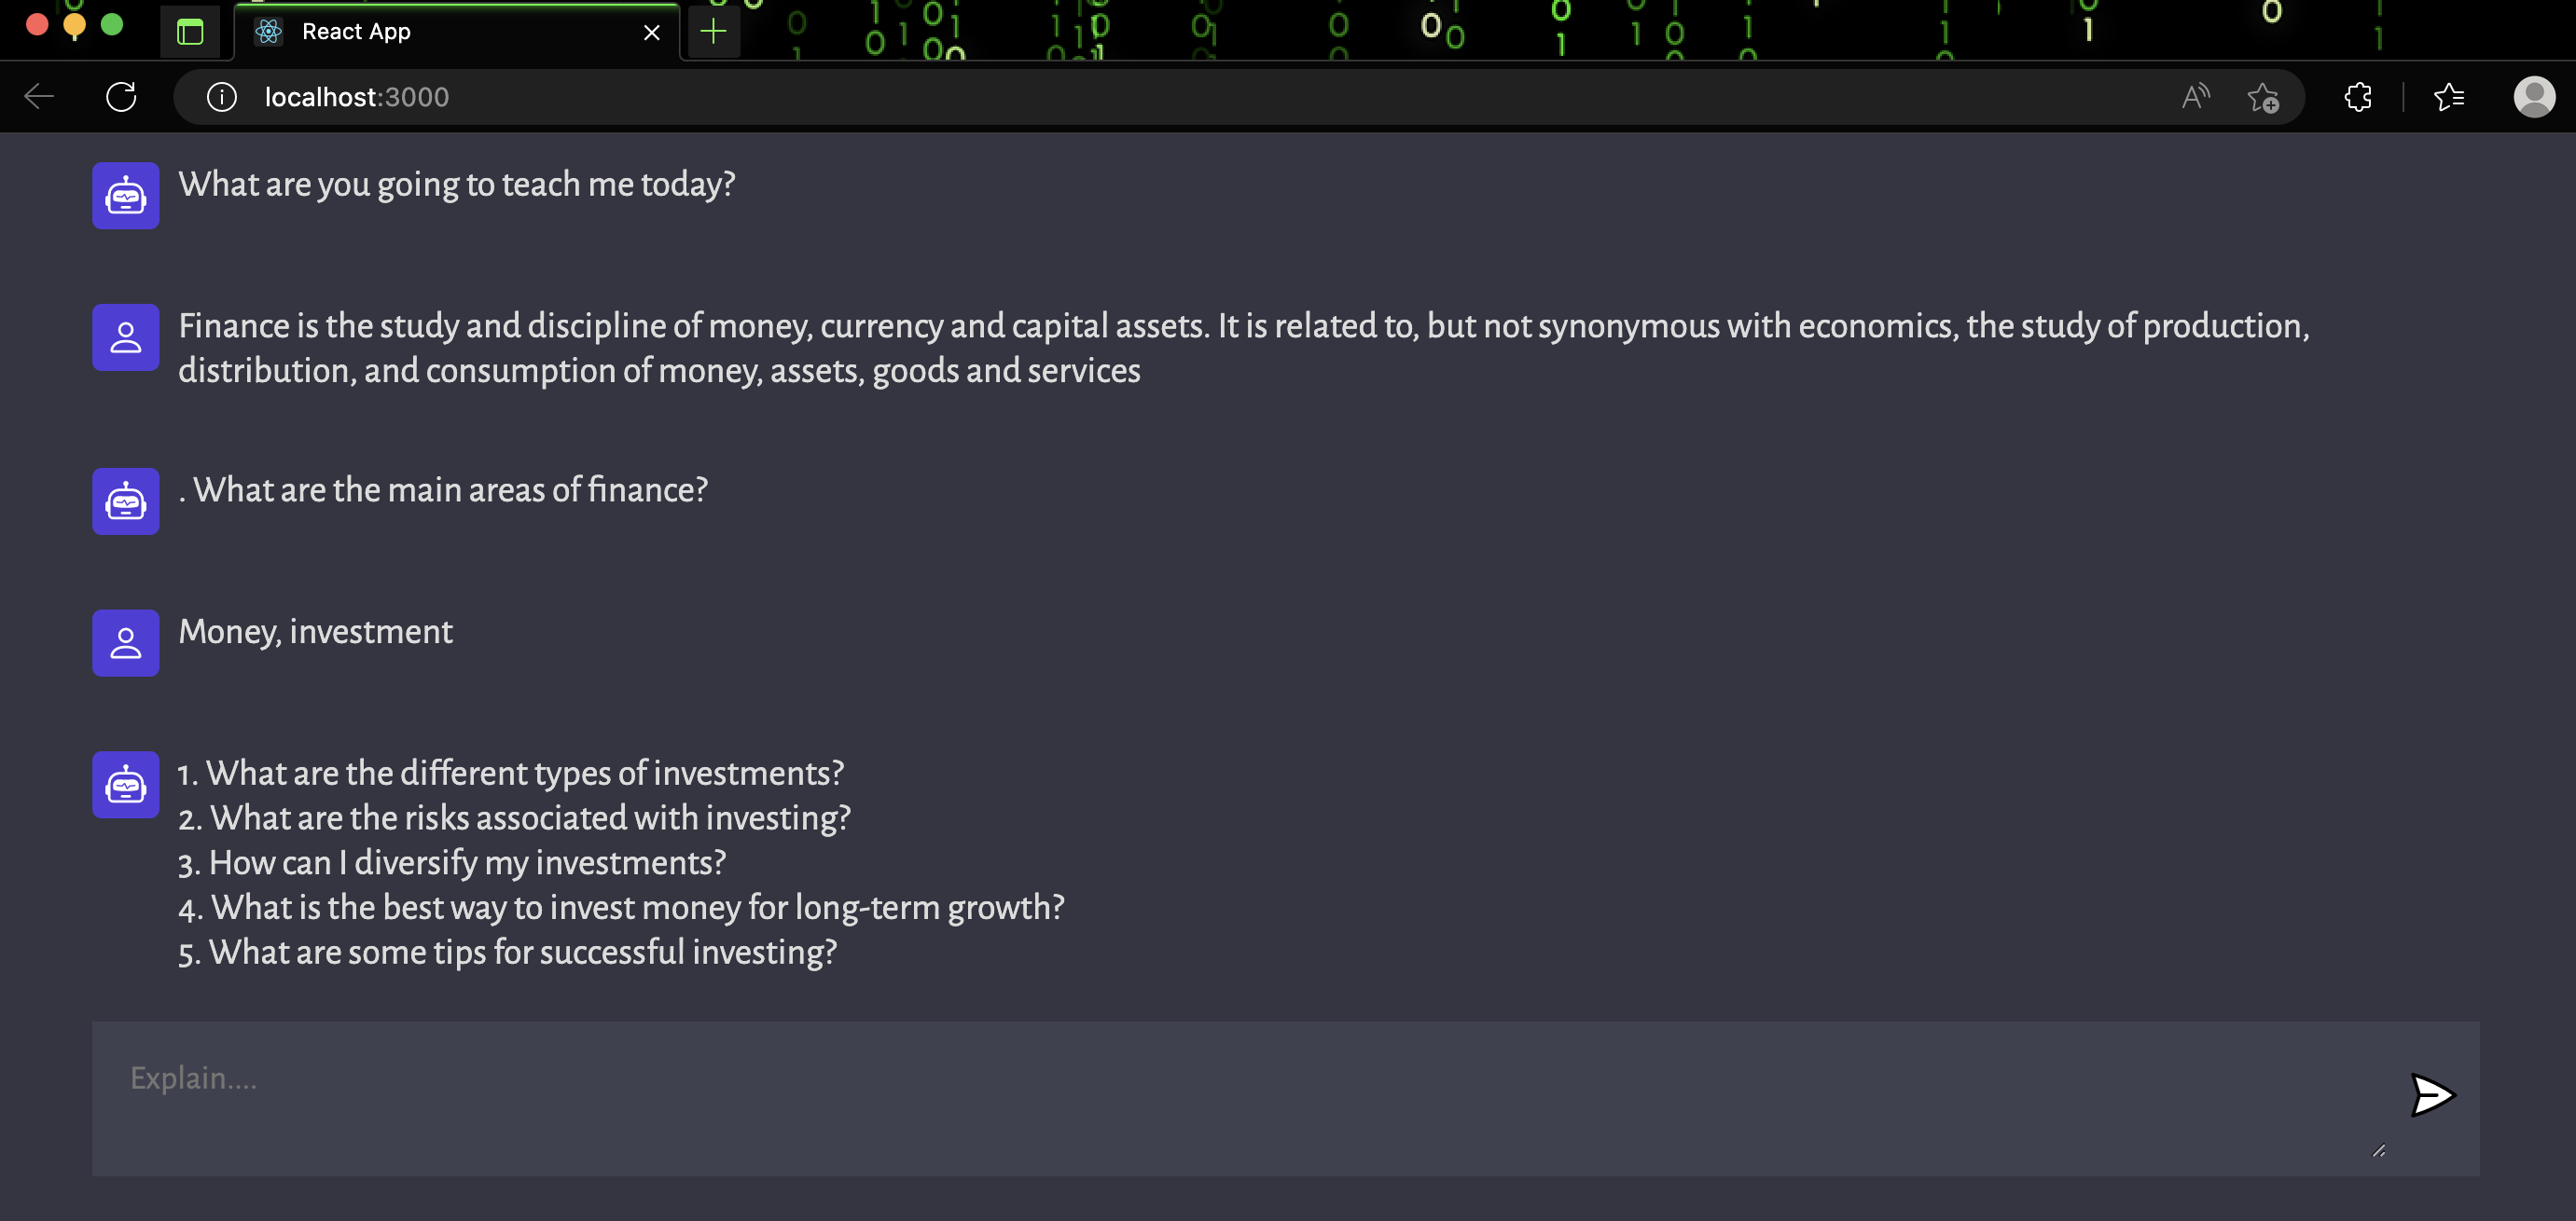
Task: Click user avatar beside Finance definition message
Action: click(x=126, y=337)
